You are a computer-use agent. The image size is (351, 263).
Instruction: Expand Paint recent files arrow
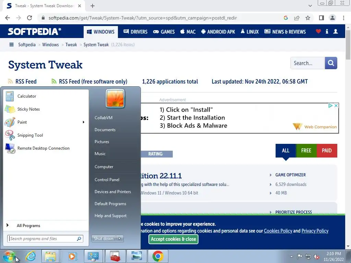click(x=84, y=122)
